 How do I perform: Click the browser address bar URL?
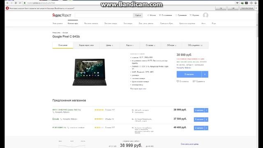41,3
